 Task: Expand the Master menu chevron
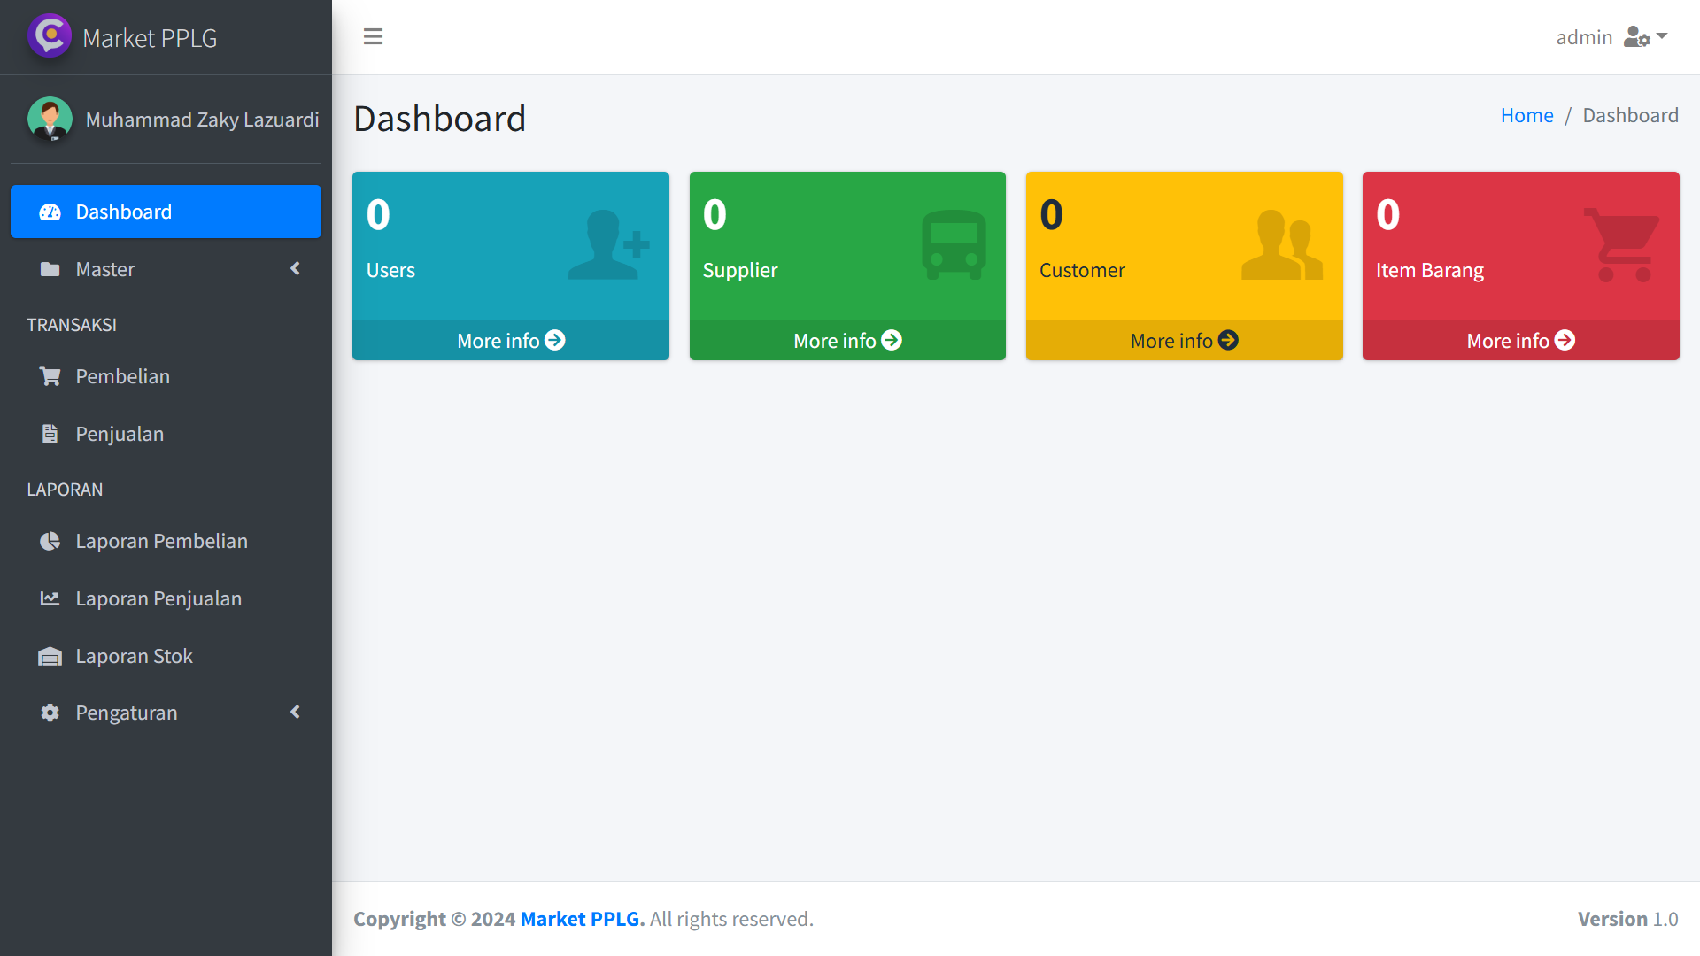tap(296, 269)
